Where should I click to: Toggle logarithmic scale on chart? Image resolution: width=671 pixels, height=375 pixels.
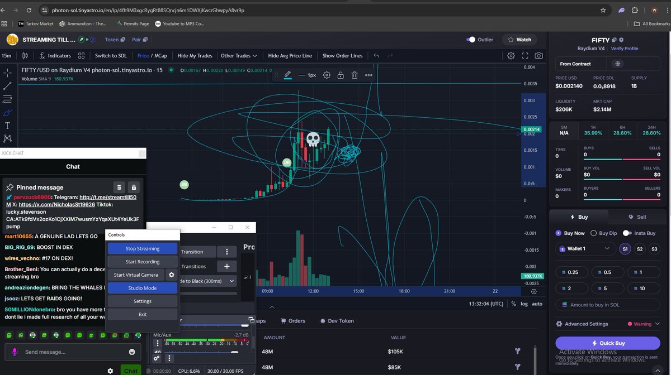point(524,304)
